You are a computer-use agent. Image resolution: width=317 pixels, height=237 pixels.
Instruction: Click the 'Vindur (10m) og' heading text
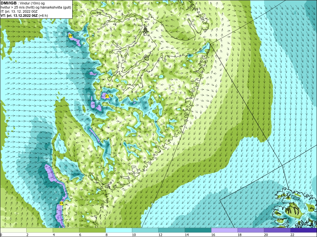click(33, 3)
